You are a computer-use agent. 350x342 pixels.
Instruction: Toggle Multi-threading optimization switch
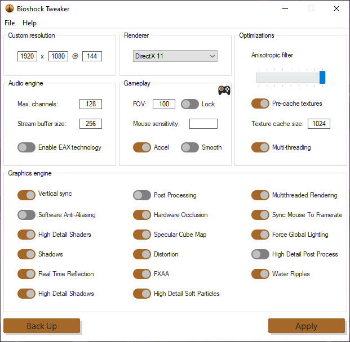[x=260, y=147]
